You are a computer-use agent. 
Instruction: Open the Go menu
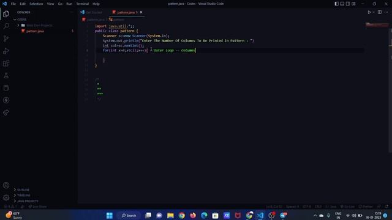pyautogui.click(x=60, y=4)
